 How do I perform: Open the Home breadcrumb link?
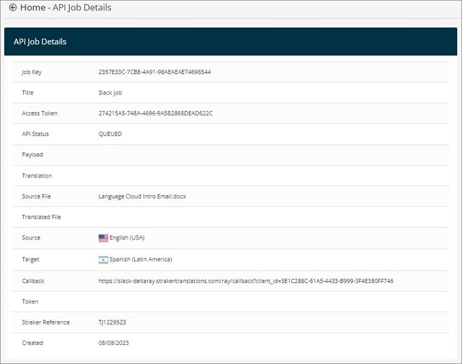[32, 7]
